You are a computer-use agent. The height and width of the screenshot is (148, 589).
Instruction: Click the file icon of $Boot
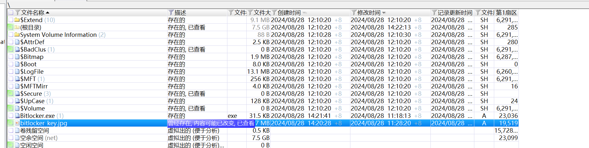point(17,64)
